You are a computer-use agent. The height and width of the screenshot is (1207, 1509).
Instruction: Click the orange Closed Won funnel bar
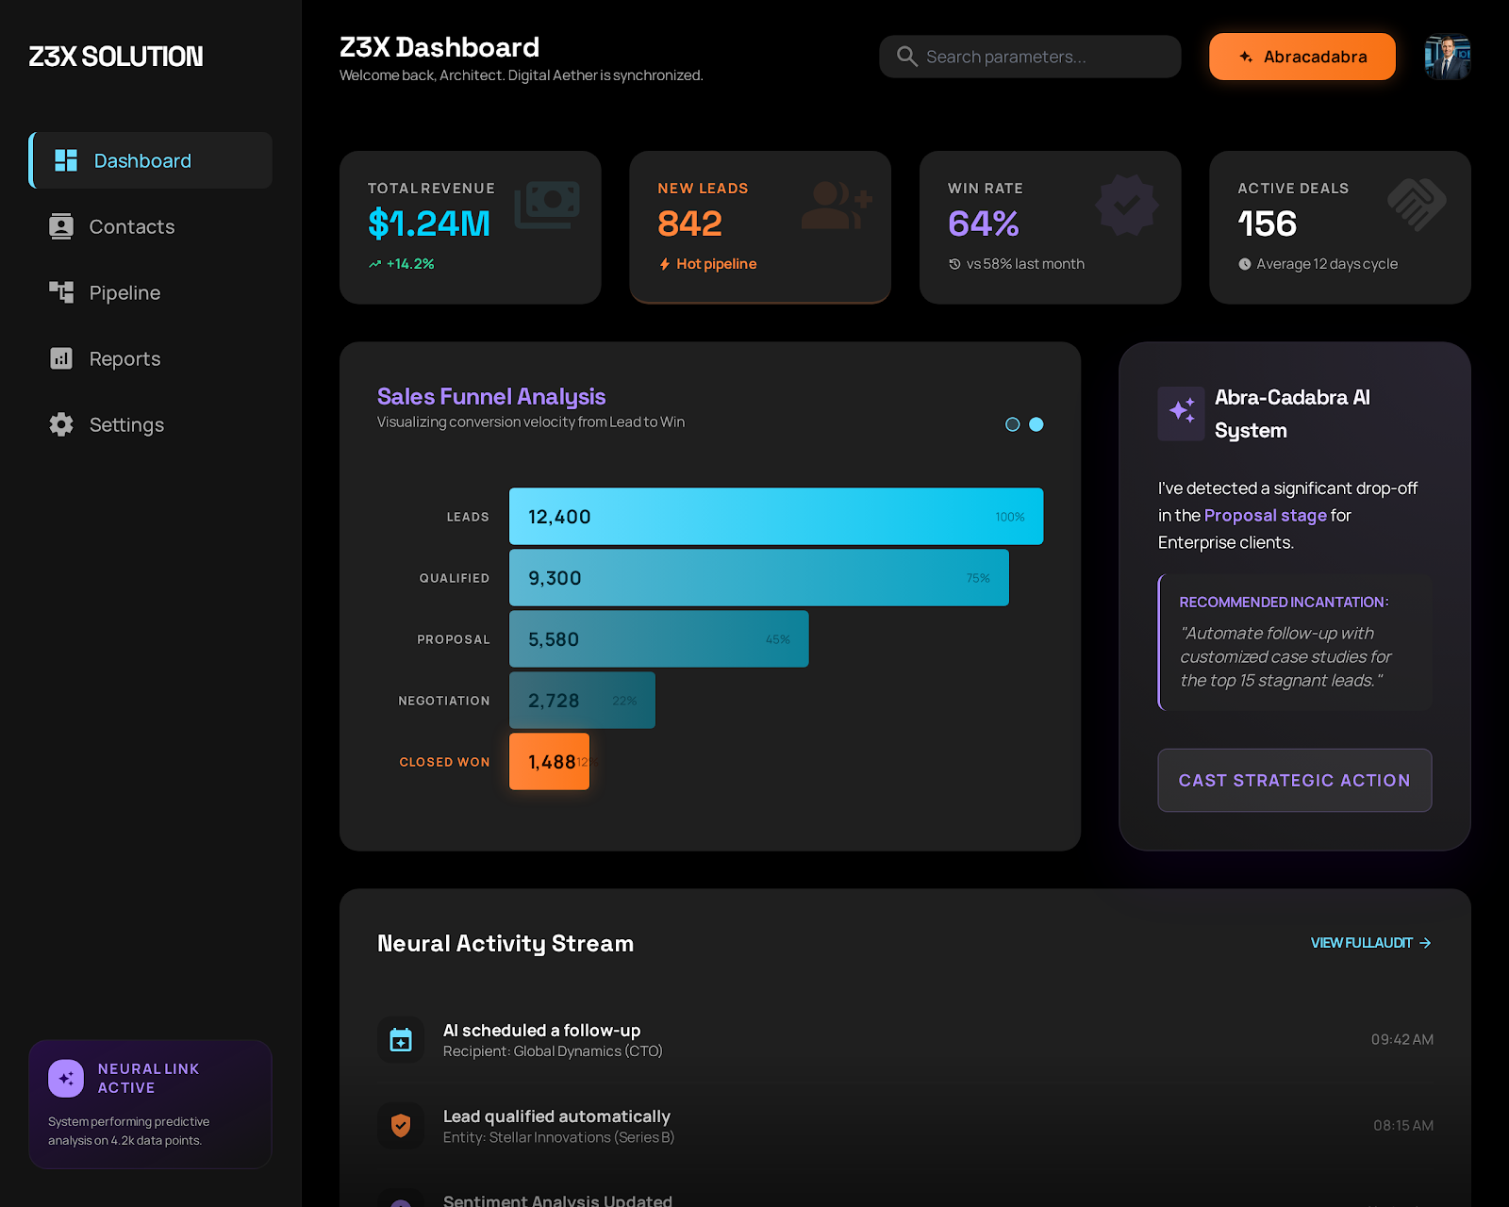pos(549,761)
